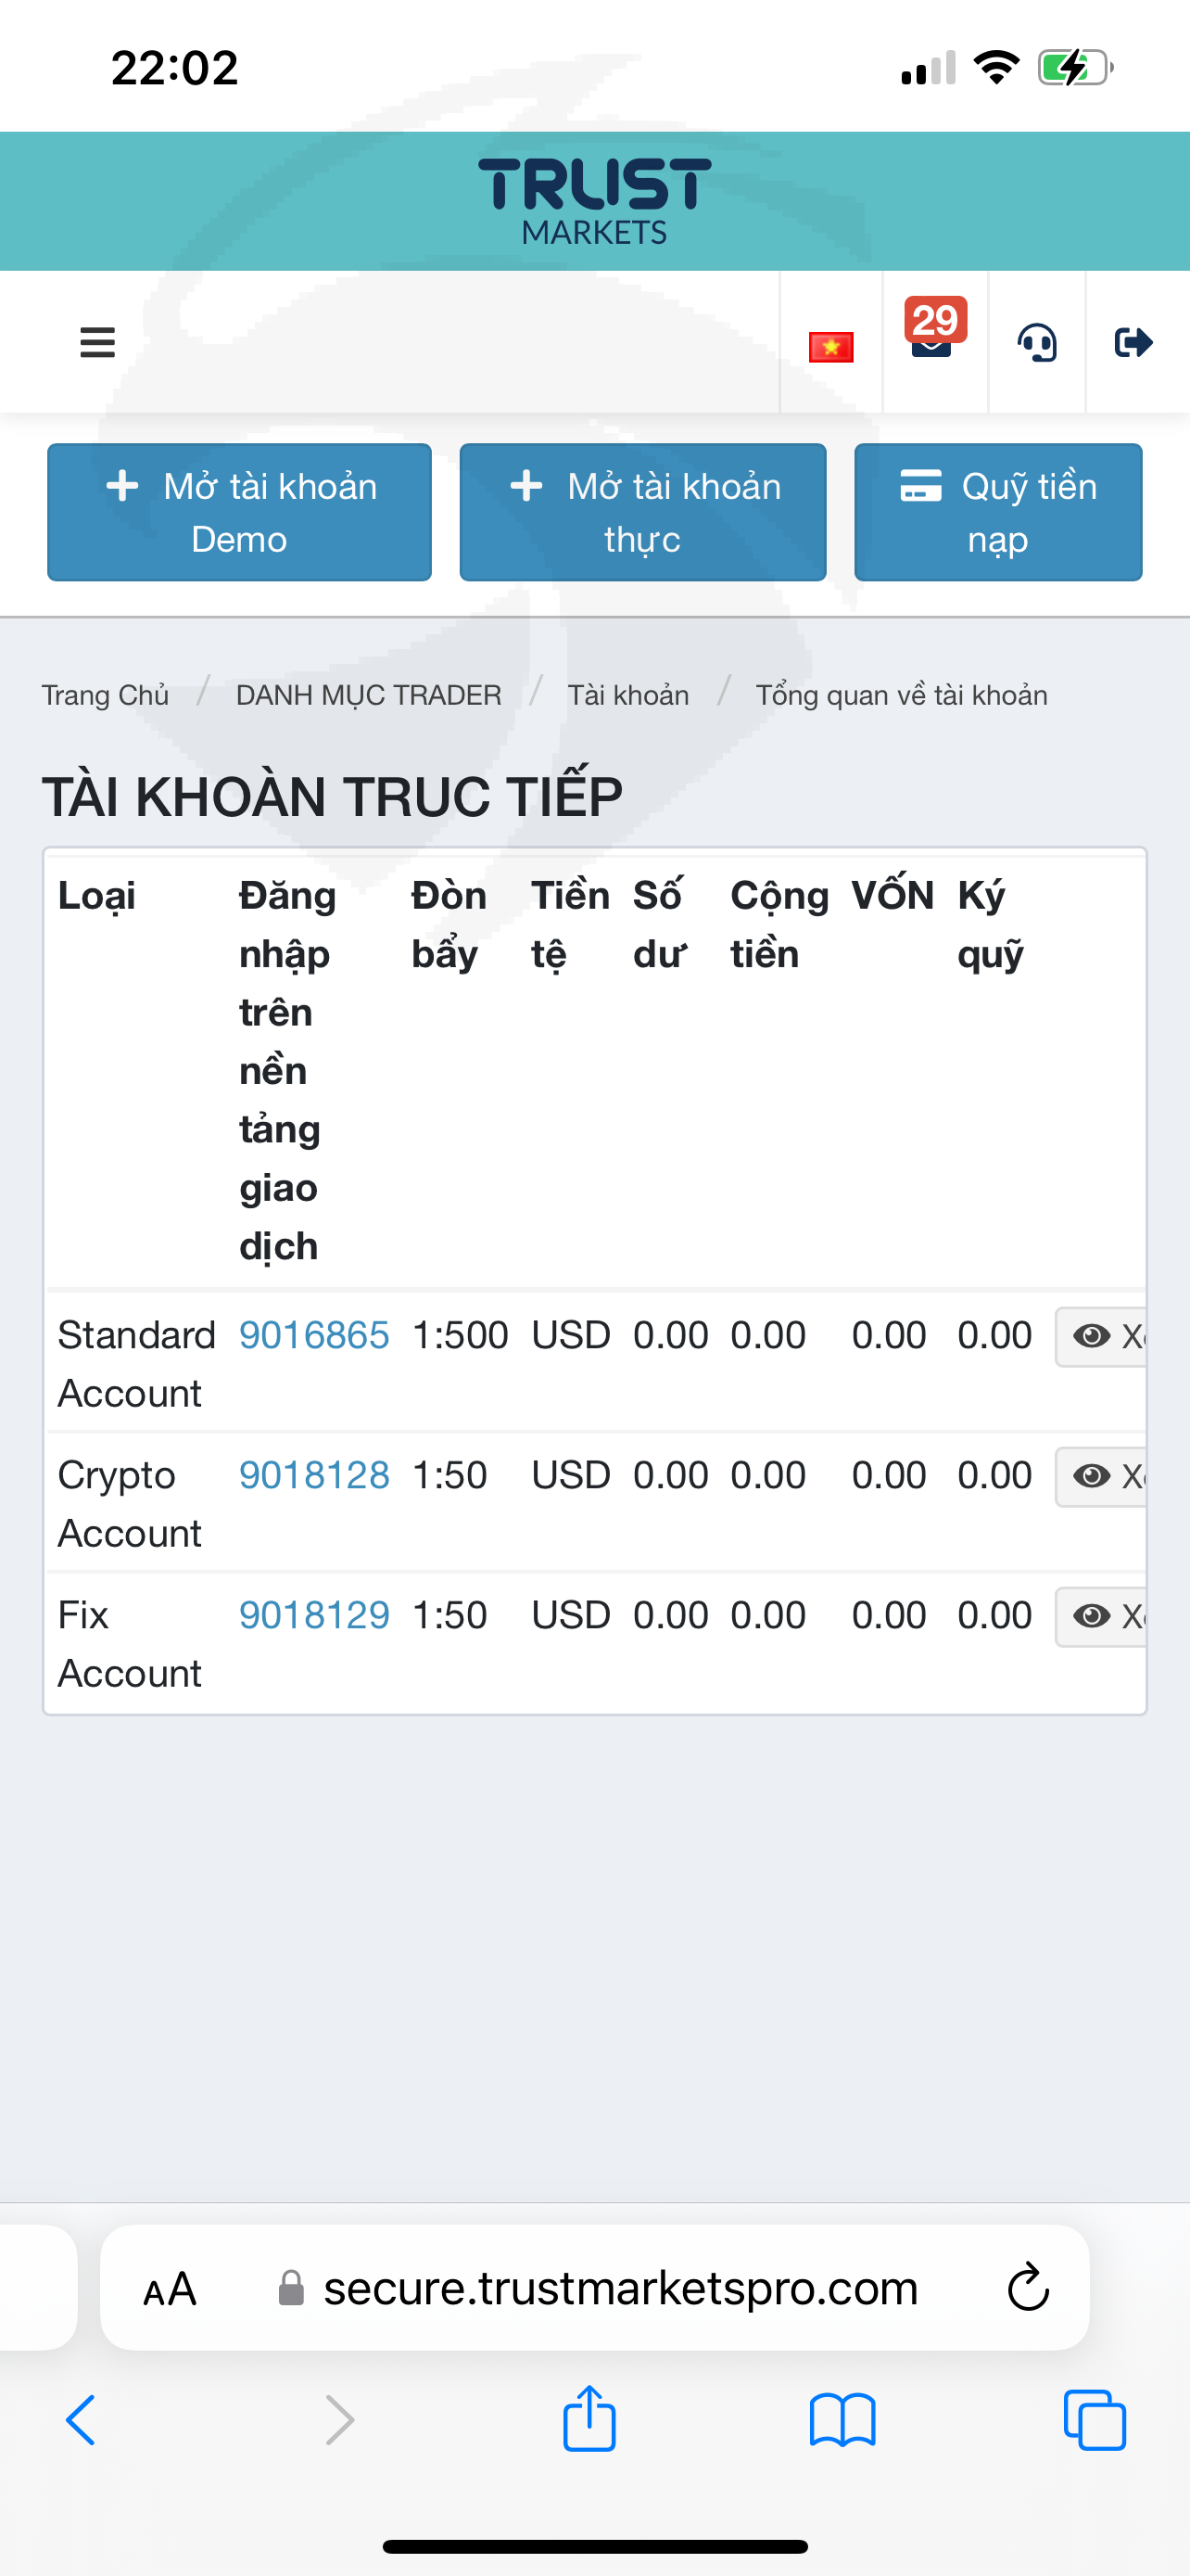The image size is (1190, 2576).
Task: Click Mở tài khoản thực button
Action: click(x=642, y=512)
